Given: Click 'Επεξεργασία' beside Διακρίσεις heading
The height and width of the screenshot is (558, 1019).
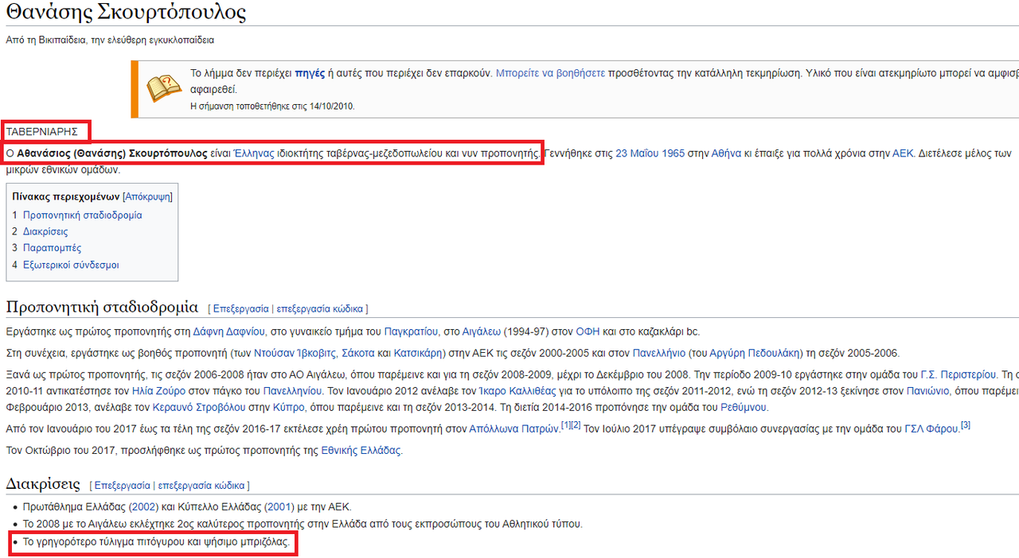Looking at the screenshot, I should tap(122, 485).
